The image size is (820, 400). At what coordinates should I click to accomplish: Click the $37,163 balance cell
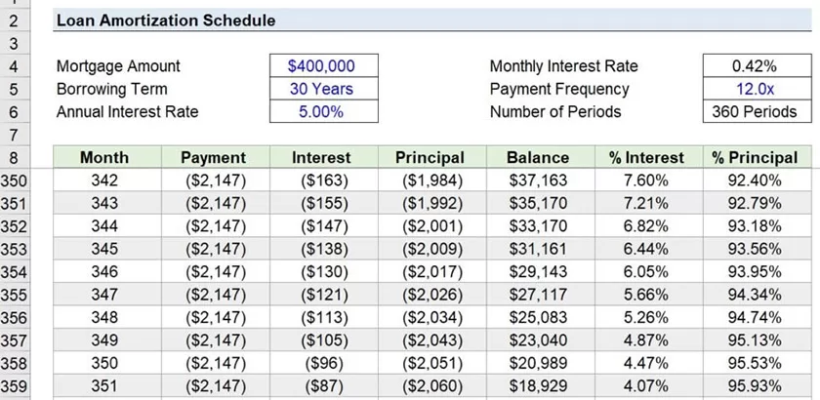(x=537, y=180)
